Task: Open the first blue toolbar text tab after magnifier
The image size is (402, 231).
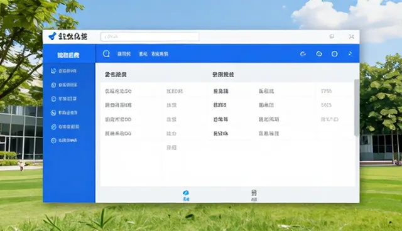Action: 124,54
